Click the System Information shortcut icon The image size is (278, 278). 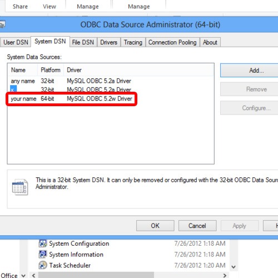[x=43, y=254]
